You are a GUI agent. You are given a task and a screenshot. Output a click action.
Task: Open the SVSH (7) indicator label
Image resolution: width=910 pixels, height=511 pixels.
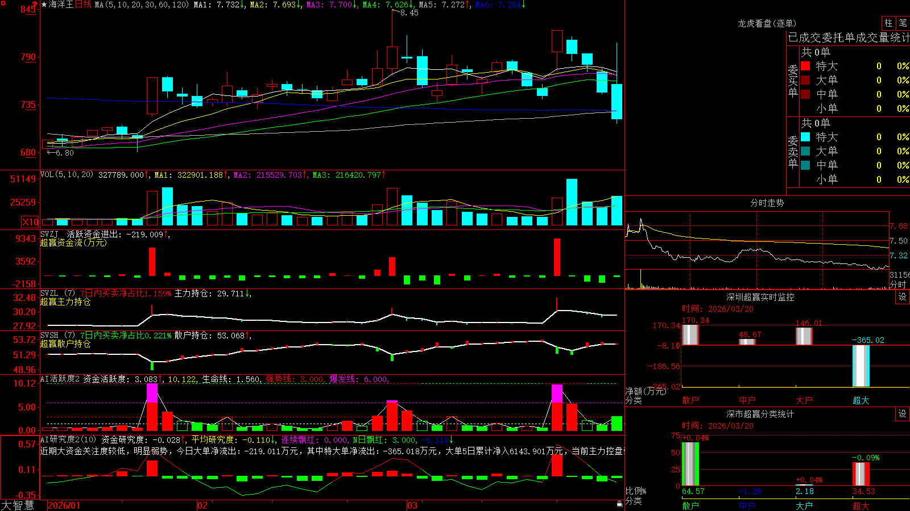tap(57, 335)
